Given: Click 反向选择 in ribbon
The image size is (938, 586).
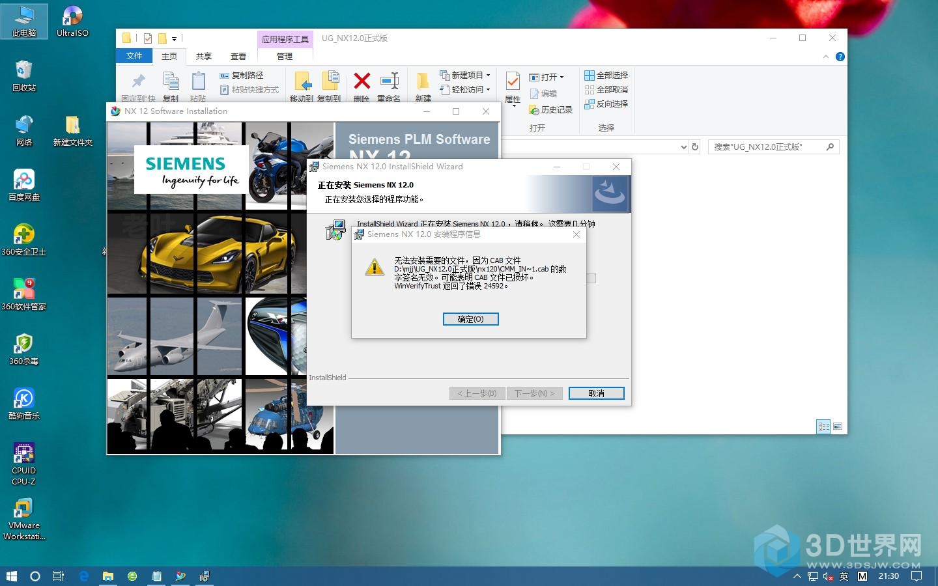Looking at the screenshot, I should 606,104.
